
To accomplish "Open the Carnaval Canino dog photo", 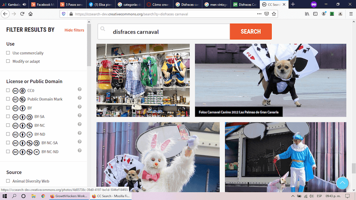I will (x=270, y=80).
